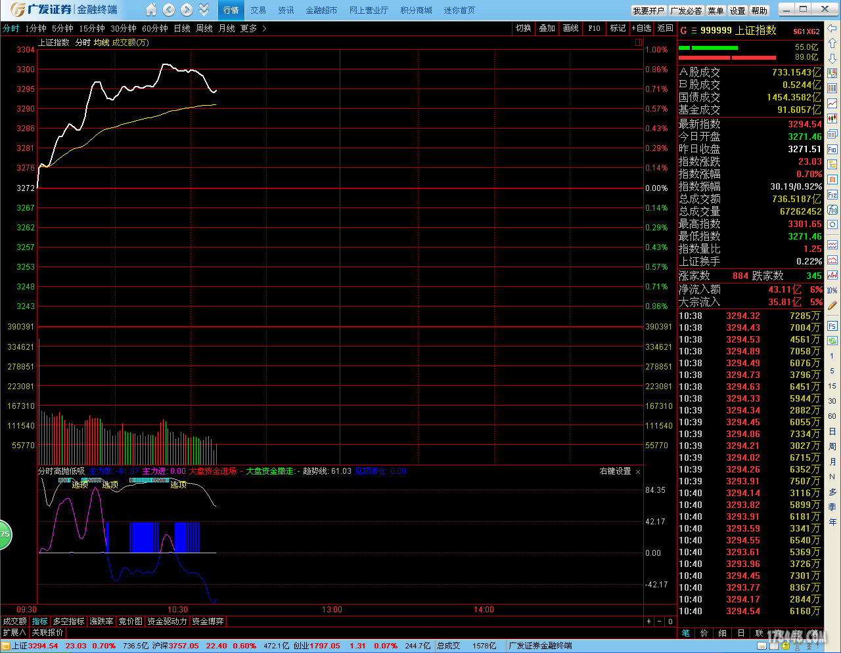
Task: Click the Fiz icon in the right sidebar
Action: (x=832, y=194)
